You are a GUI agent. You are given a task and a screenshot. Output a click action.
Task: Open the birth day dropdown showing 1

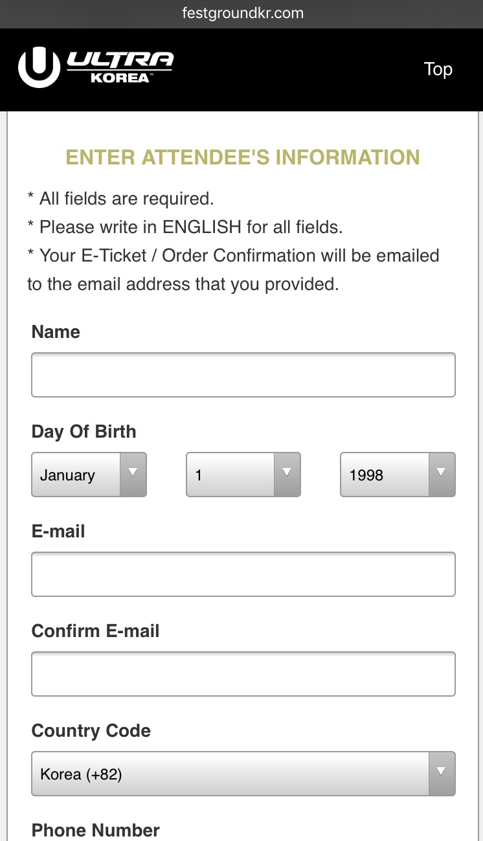pos(243,475)
